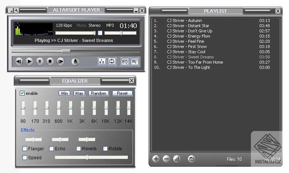The width and height of the screenshot is (289, 173).
Task: Toggle the EQ window button
Action: pyautogui.click(x=125, y=62)
